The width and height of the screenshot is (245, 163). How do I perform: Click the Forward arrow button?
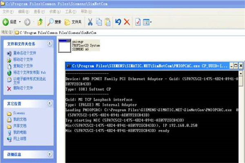click(27, 22)
